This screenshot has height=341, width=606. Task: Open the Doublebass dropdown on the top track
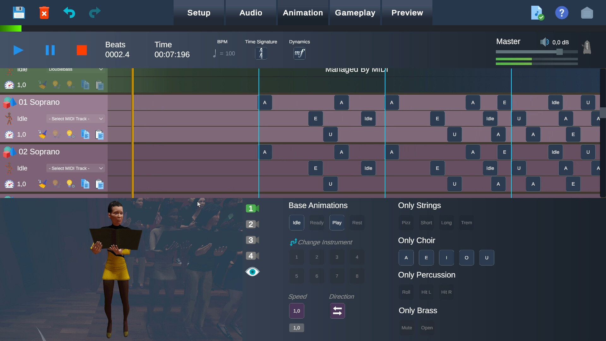point(75,69)
